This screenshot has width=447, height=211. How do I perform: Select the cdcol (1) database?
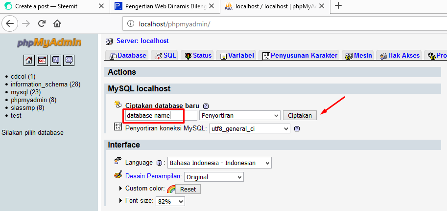(x=23, y=76)
